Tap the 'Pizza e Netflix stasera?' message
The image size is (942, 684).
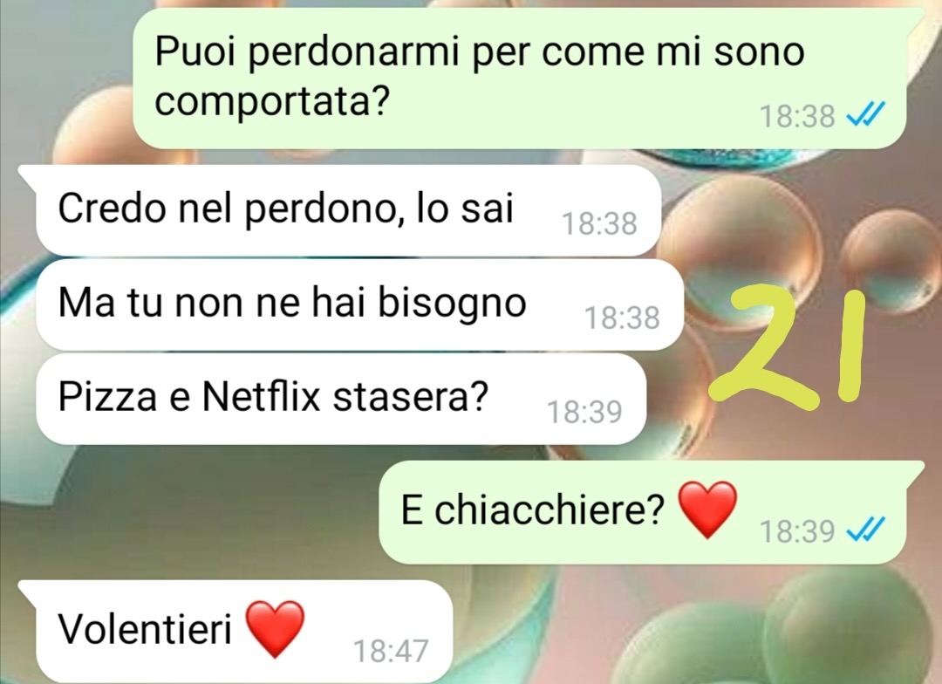[x=341, y=399]
